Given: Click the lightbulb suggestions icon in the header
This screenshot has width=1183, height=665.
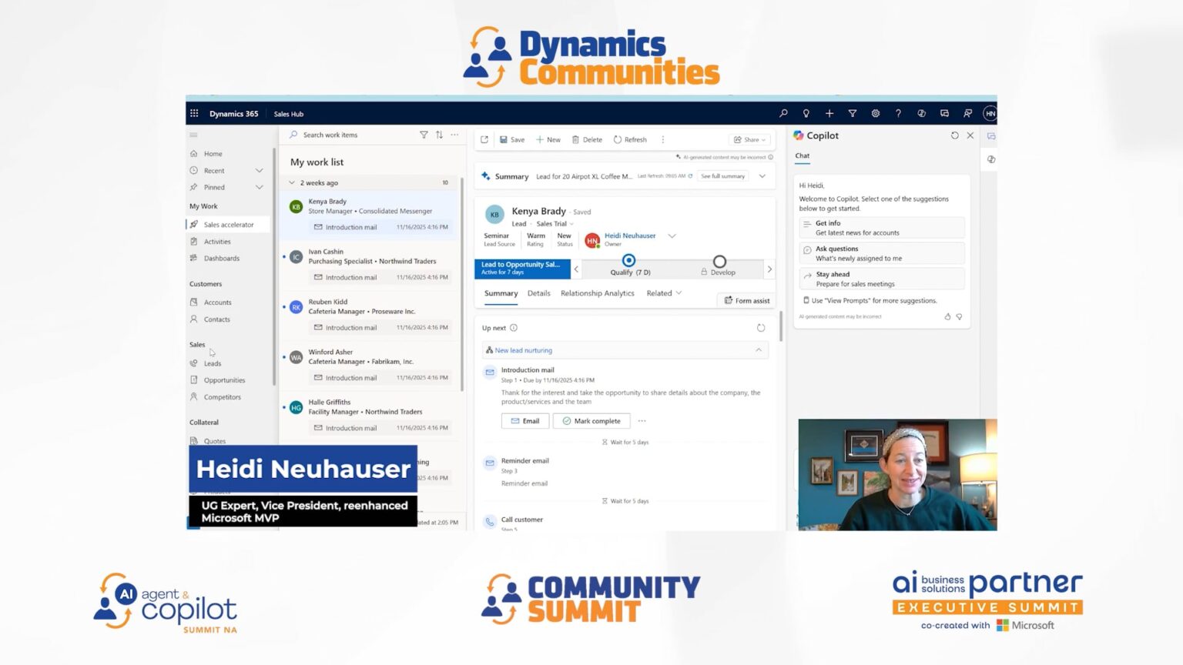Looking at the screenshot, I should [x=806, y=113].
